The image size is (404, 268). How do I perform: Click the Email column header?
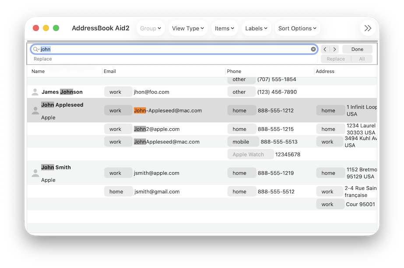(110, 71)
